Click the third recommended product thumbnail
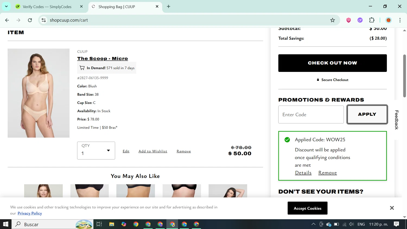This screenshot has height=229, width=407. (136, 191)
